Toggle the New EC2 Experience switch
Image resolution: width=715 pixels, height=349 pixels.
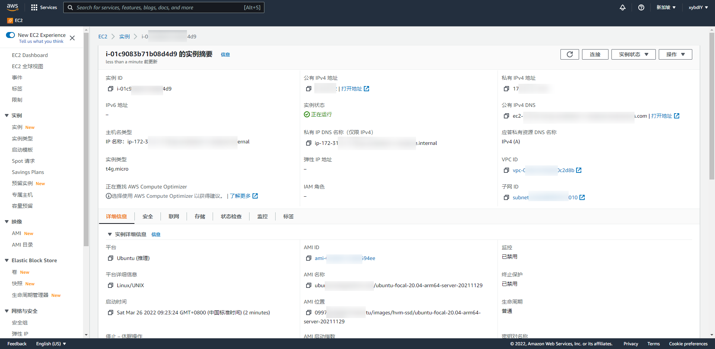10,35
